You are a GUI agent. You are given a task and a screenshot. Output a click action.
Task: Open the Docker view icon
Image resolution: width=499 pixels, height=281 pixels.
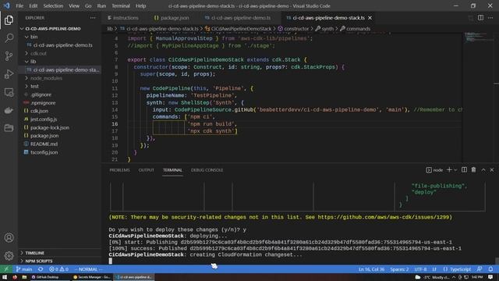(9, 110)
